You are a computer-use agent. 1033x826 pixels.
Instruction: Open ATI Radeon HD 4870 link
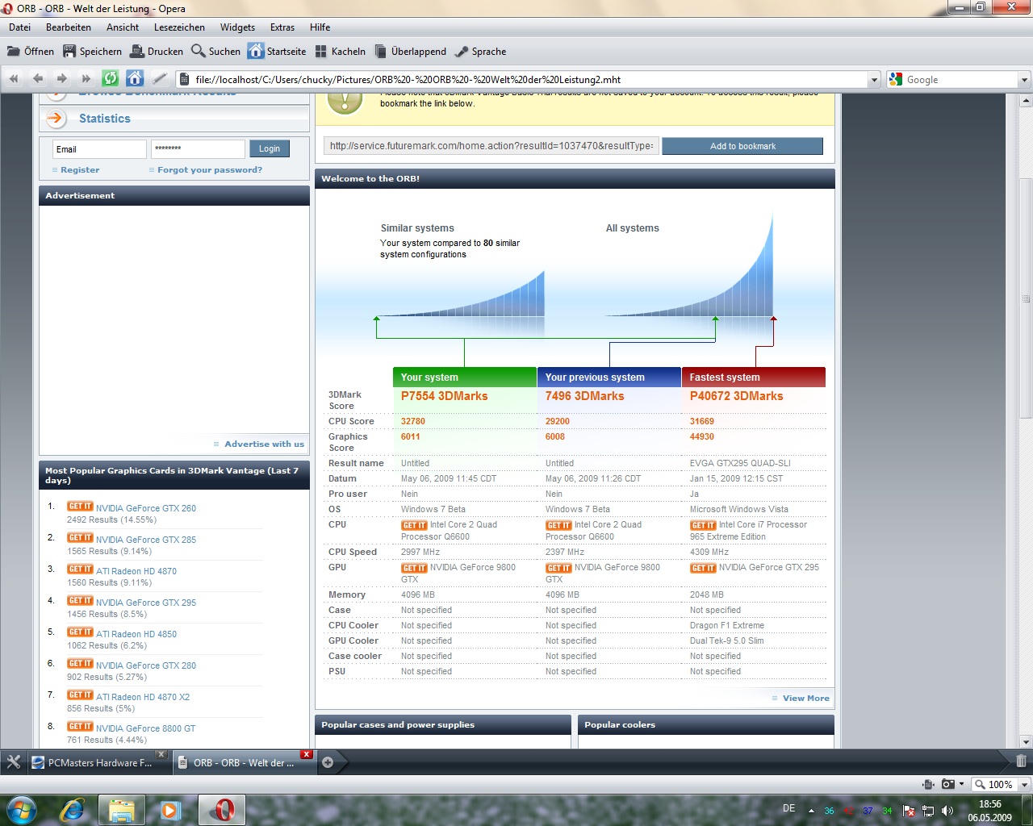point(136,571)
